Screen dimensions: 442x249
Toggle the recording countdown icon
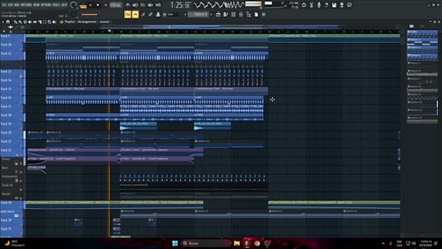pyautogui.click(x=143, y=5)
